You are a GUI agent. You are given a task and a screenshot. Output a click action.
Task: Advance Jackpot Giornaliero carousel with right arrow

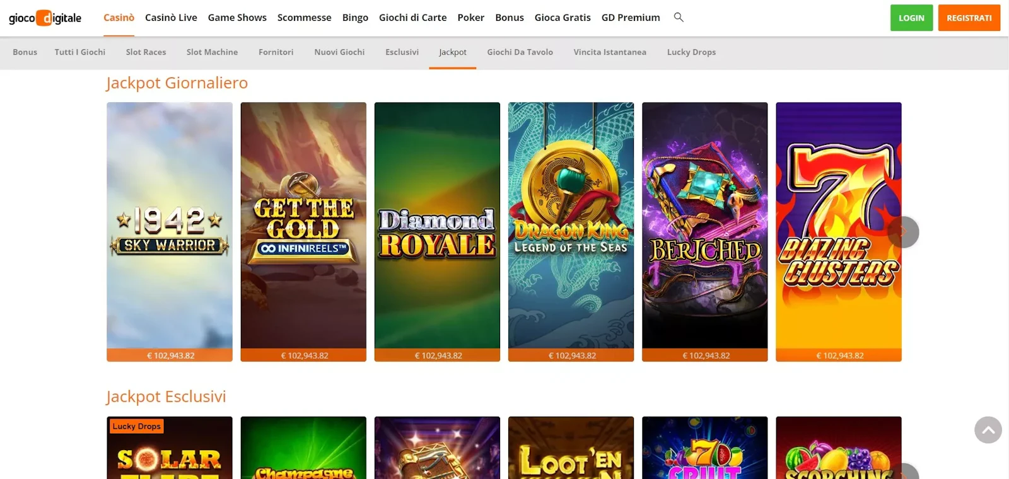[903, 232]
